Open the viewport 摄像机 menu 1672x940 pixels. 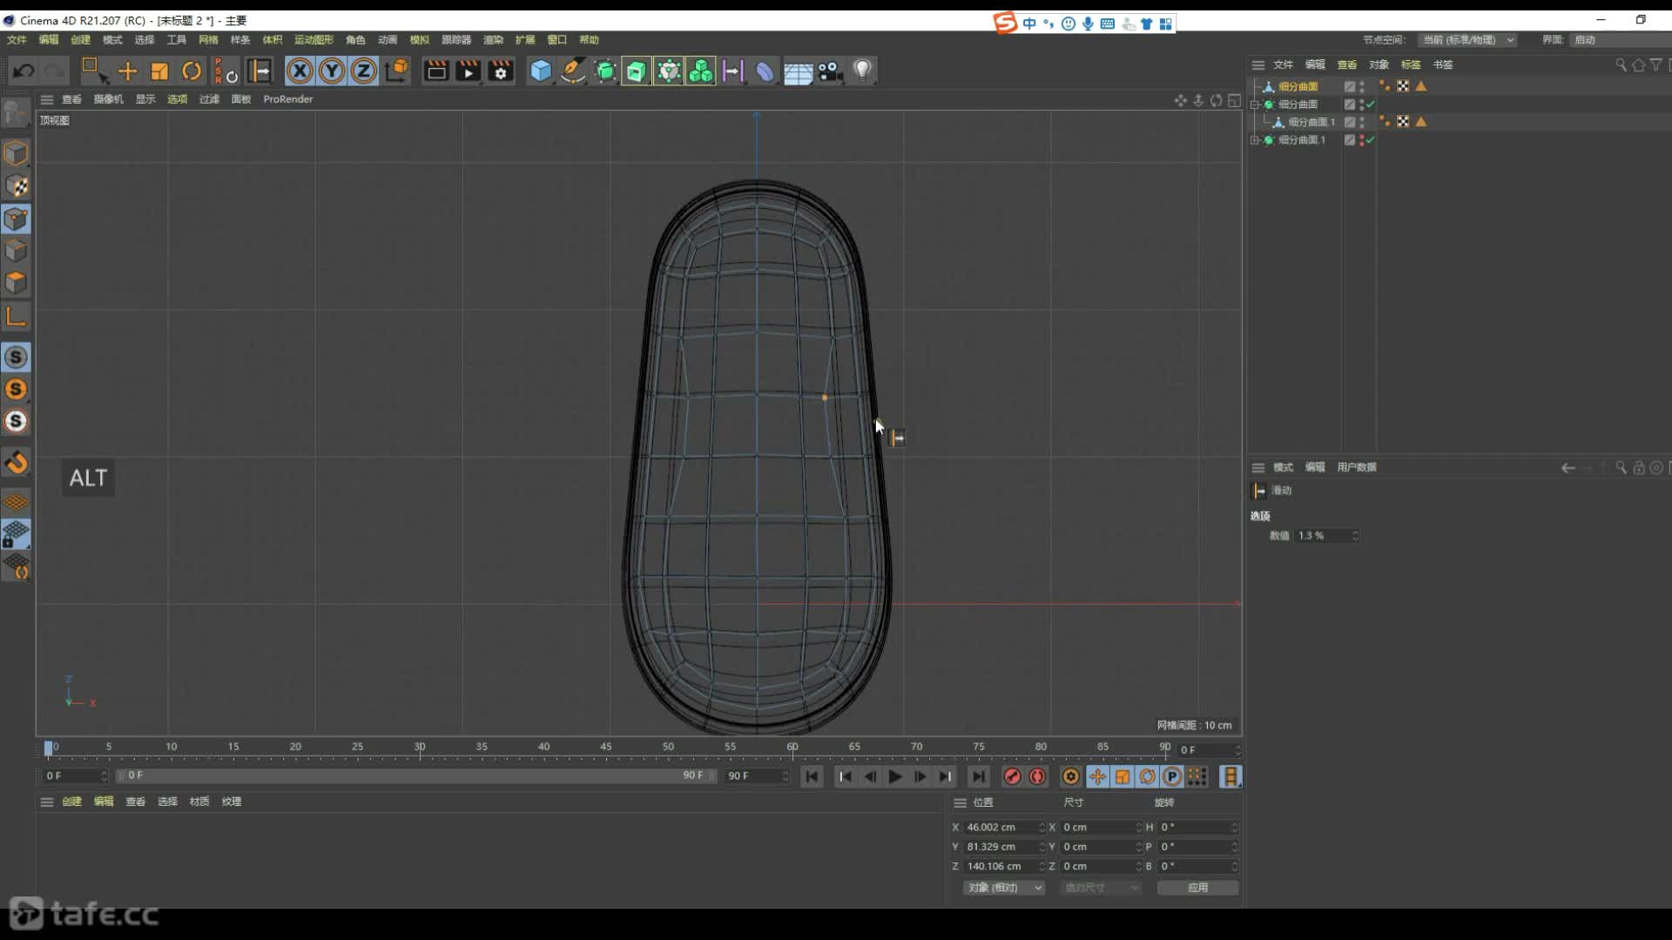point(108,99)
